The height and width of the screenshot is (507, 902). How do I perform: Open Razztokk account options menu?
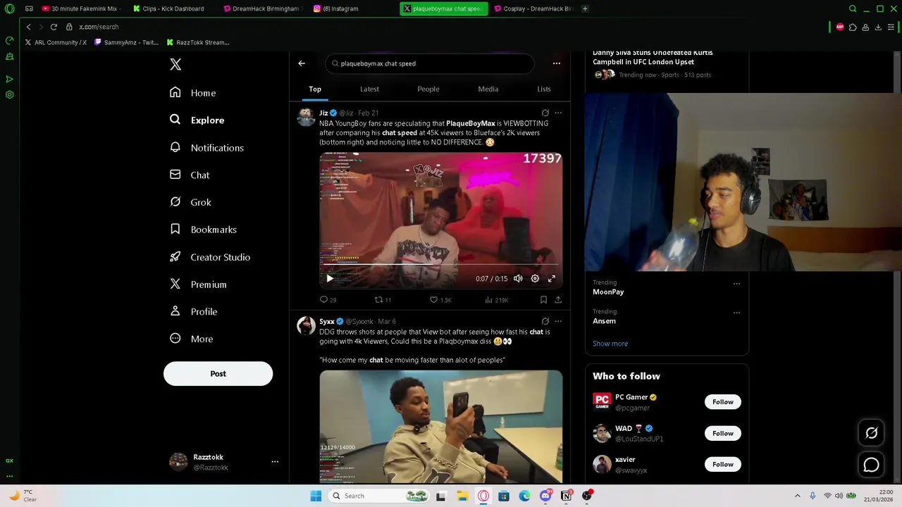tap(275, 462)
